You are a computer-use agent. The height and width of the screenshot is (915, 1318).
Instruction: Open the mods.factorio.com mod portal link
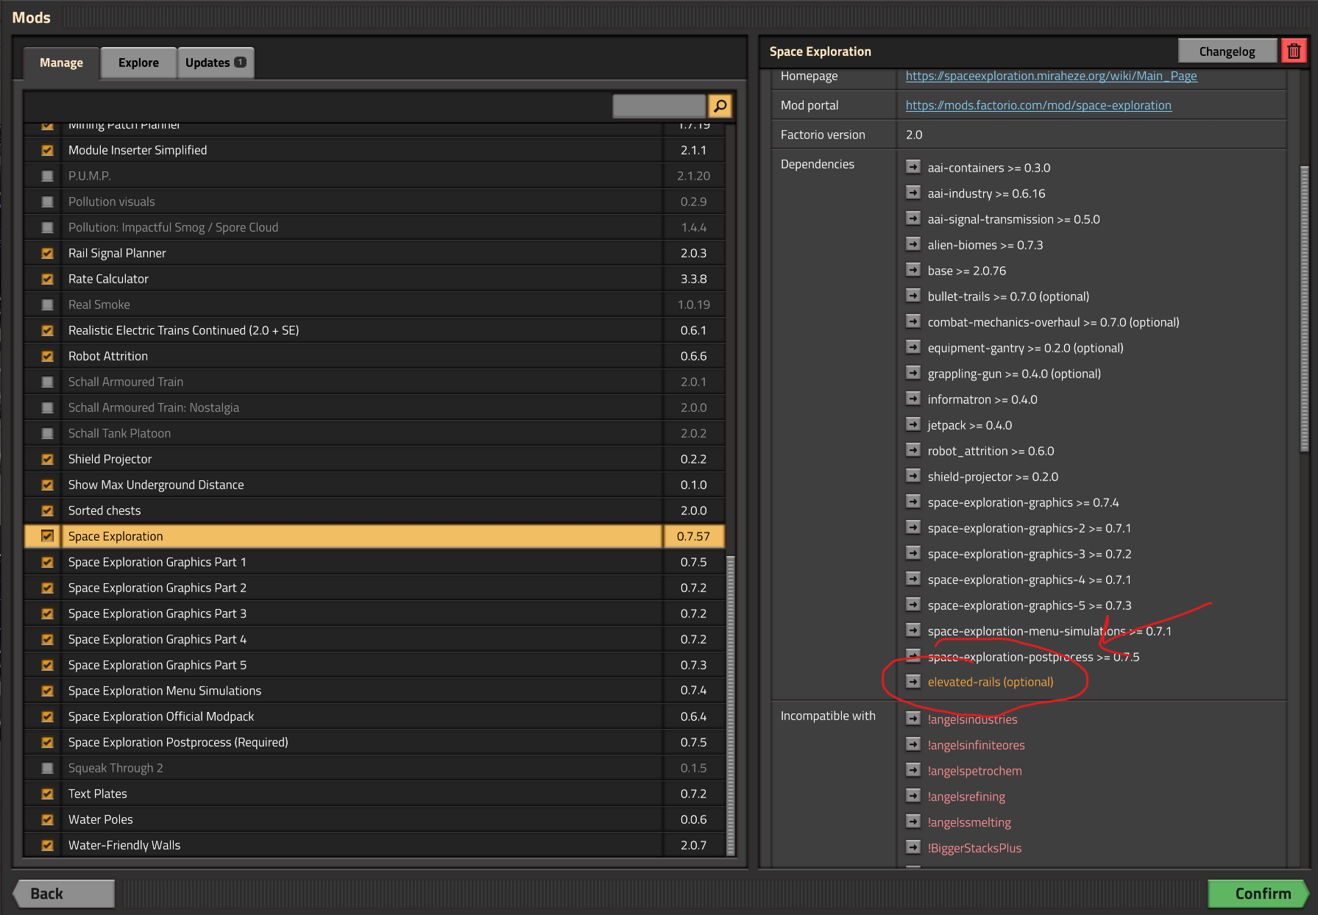coord(1038,105)
